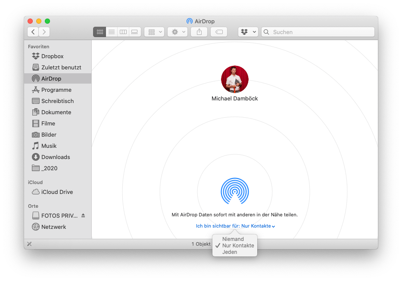Screen dimensions: 402x281
Task: Click the Suchen search field
Action: (318, 31)
